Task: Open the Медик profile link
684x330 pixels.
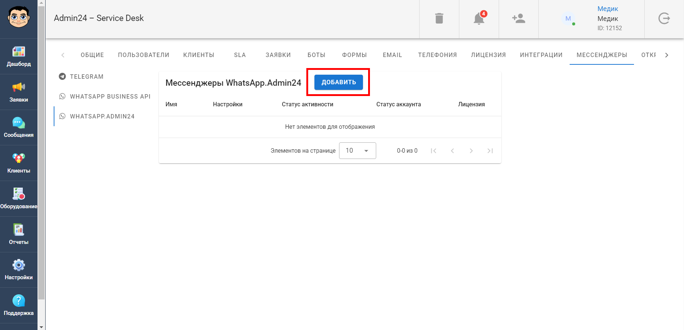Action: 608,9
